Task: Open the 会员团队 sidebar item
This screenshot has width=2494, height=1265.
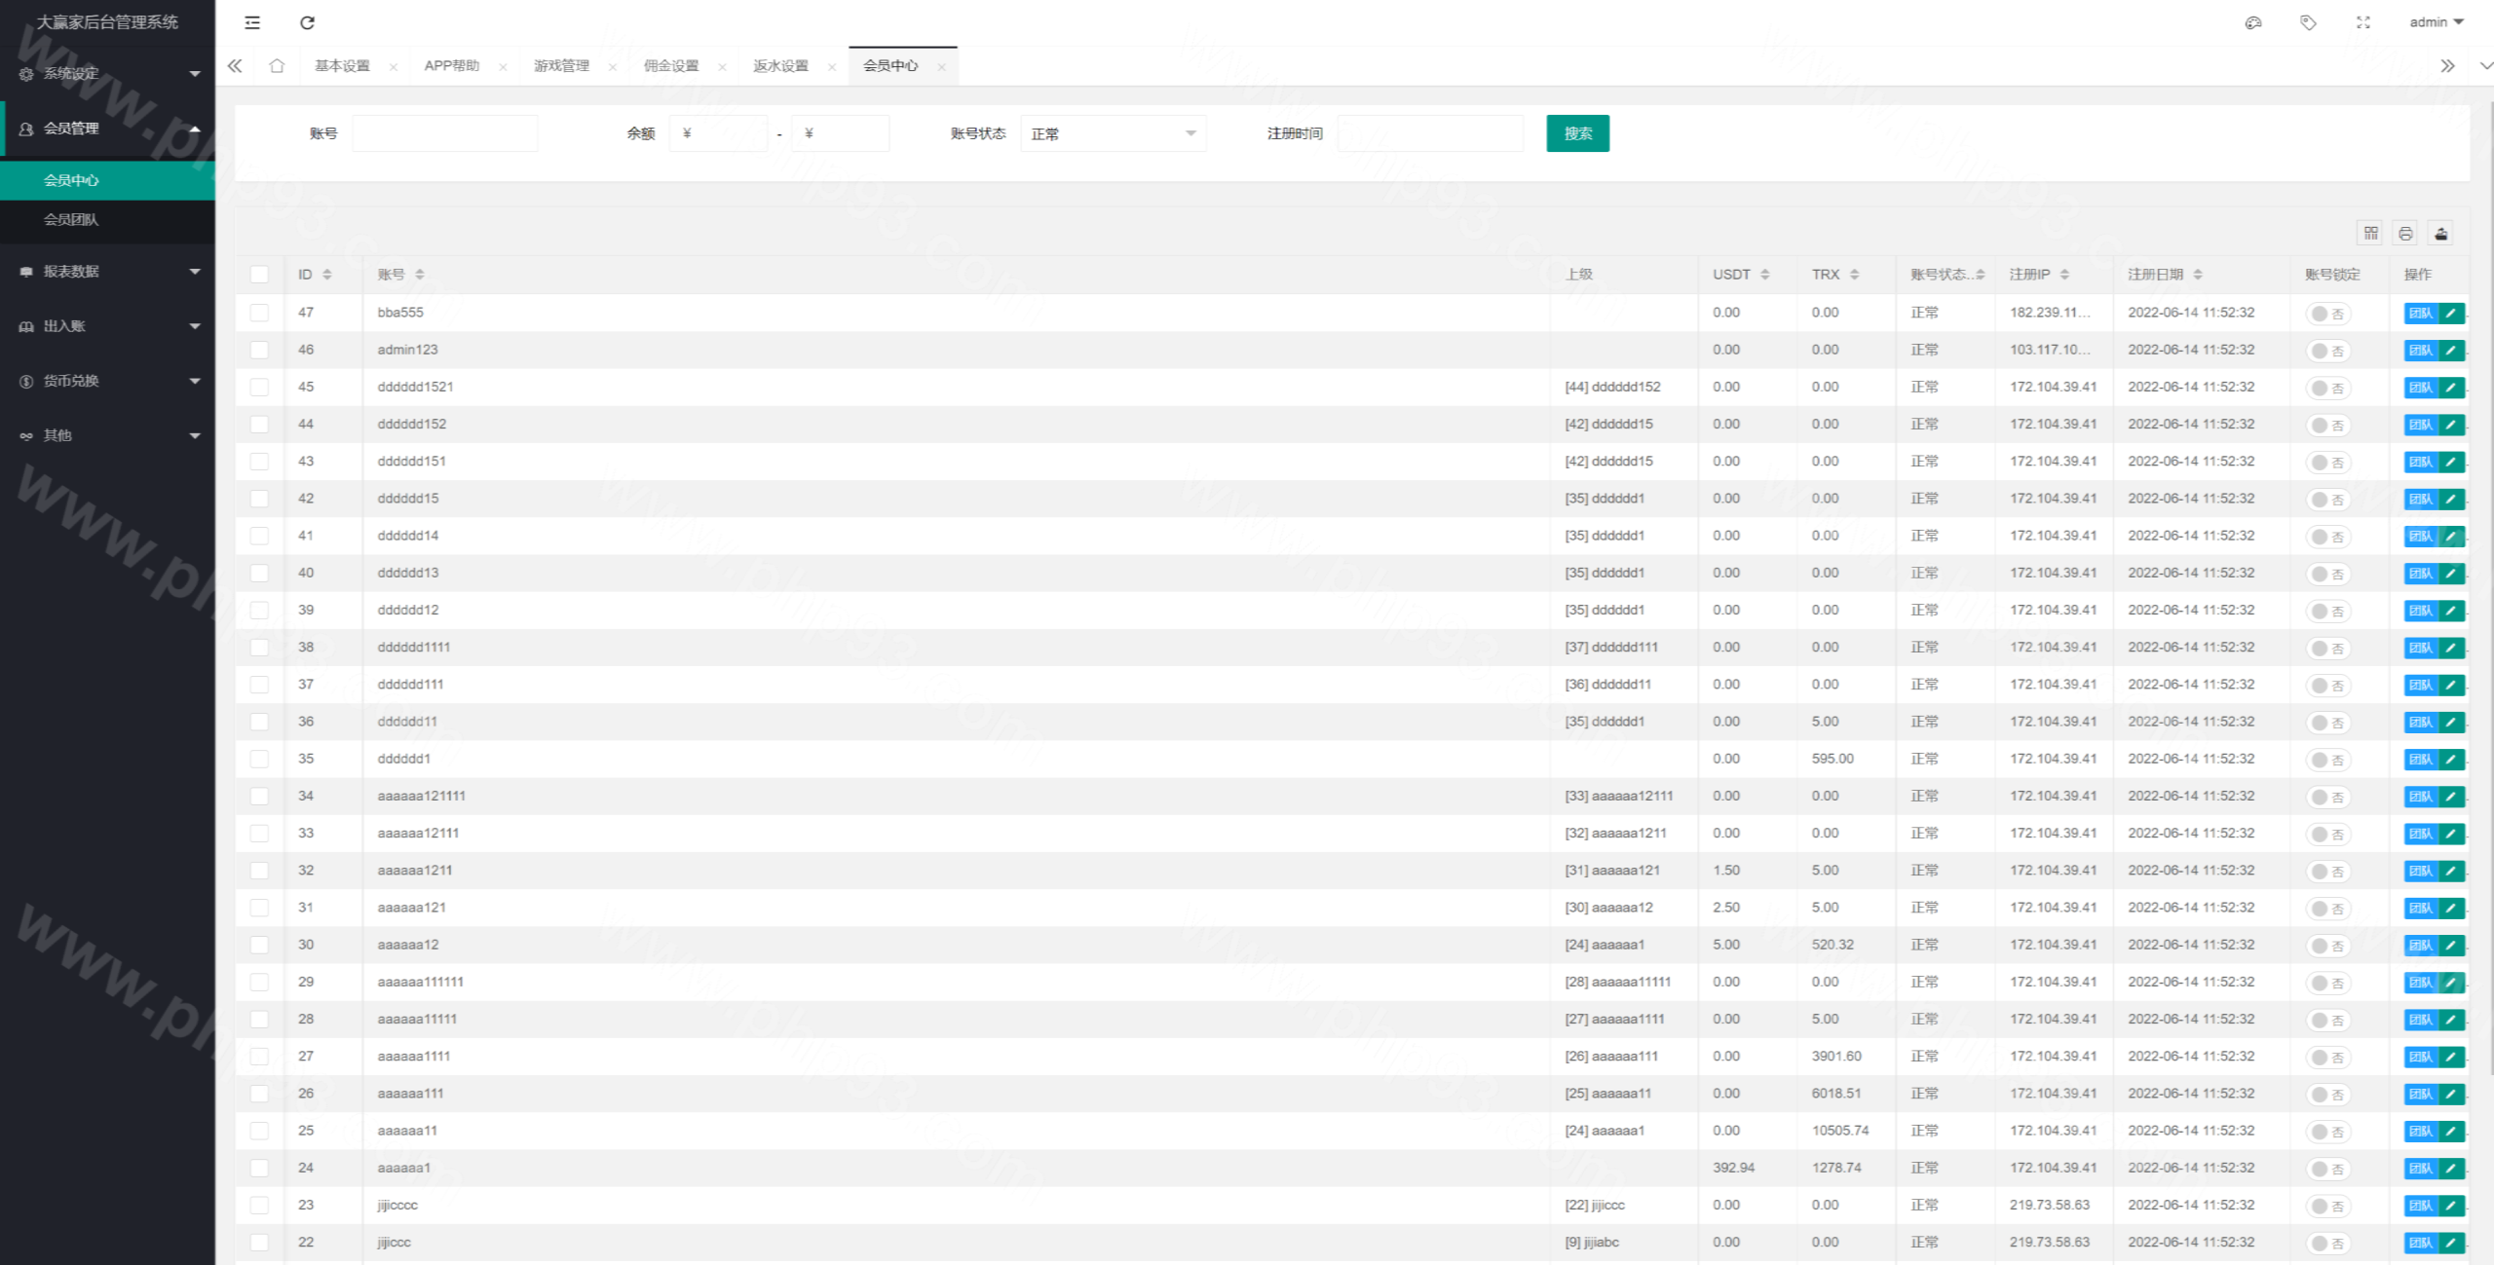Action: [x=71, y=220]
